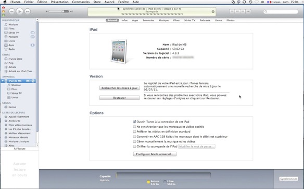Viewport: 304px width, 189px height.
Task: Open iTunes Store in sidebar
Action: coord(15,59)
